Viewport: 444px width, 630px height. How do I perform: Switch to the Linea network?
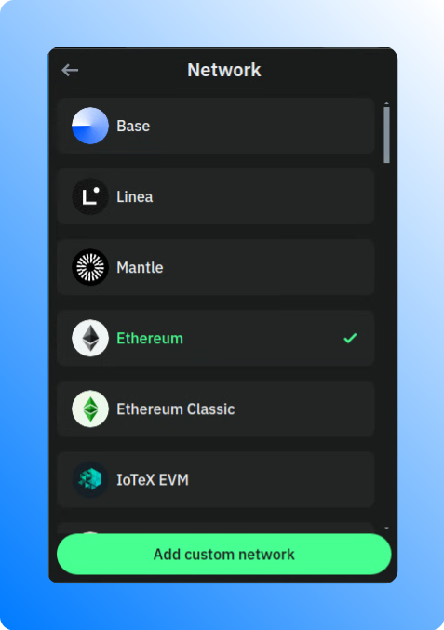(x=216, y=196)
